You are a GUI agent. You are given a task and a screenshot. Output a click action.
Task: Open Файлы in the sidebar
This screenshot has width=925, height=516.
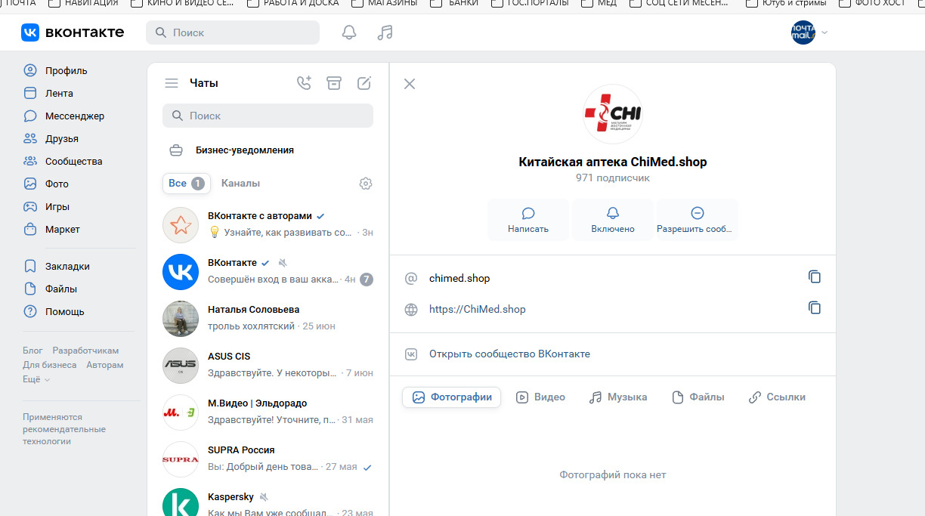61,289
